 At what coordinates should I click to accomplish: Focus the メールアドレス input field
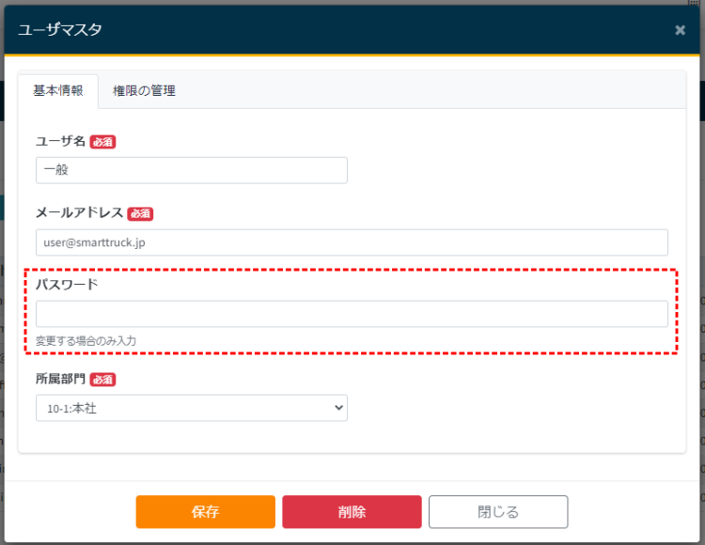click(352, 242)
